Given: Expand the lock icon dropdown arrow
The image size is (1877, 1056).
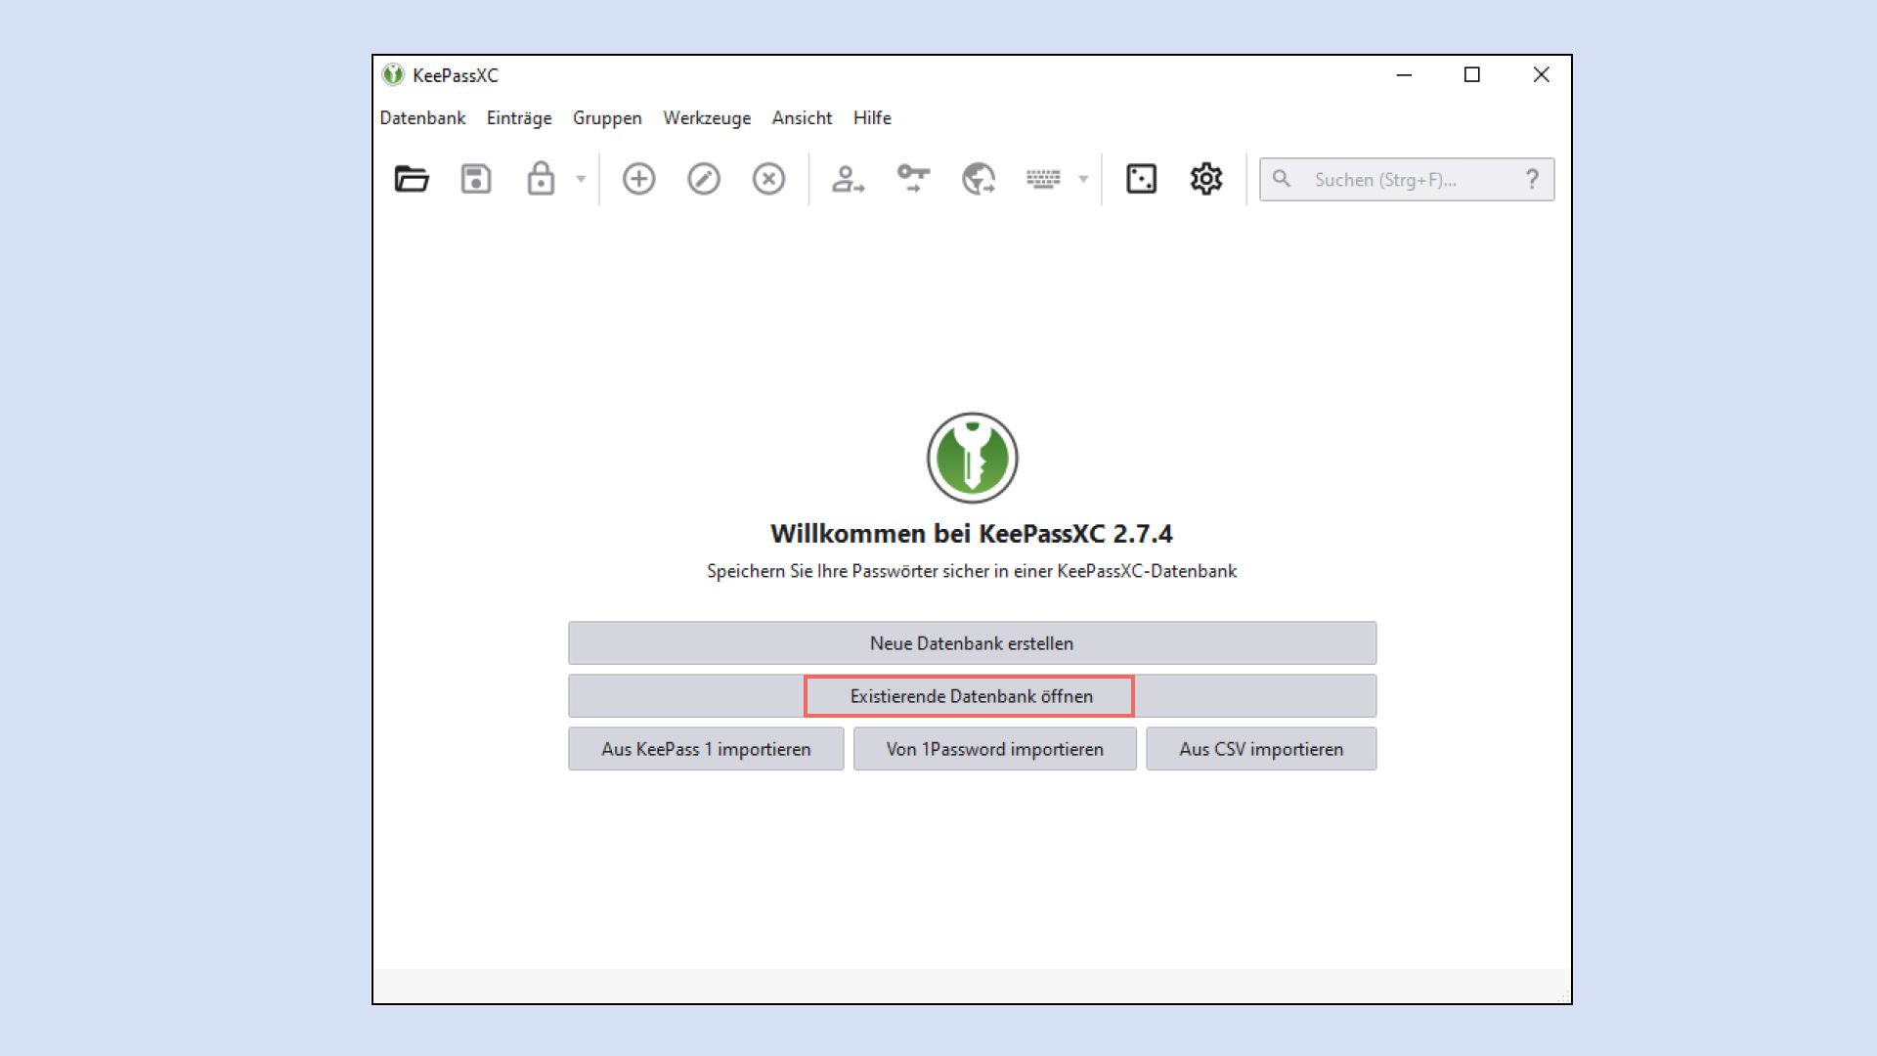Looking at the screenshot, I should (x=579, y=180).
